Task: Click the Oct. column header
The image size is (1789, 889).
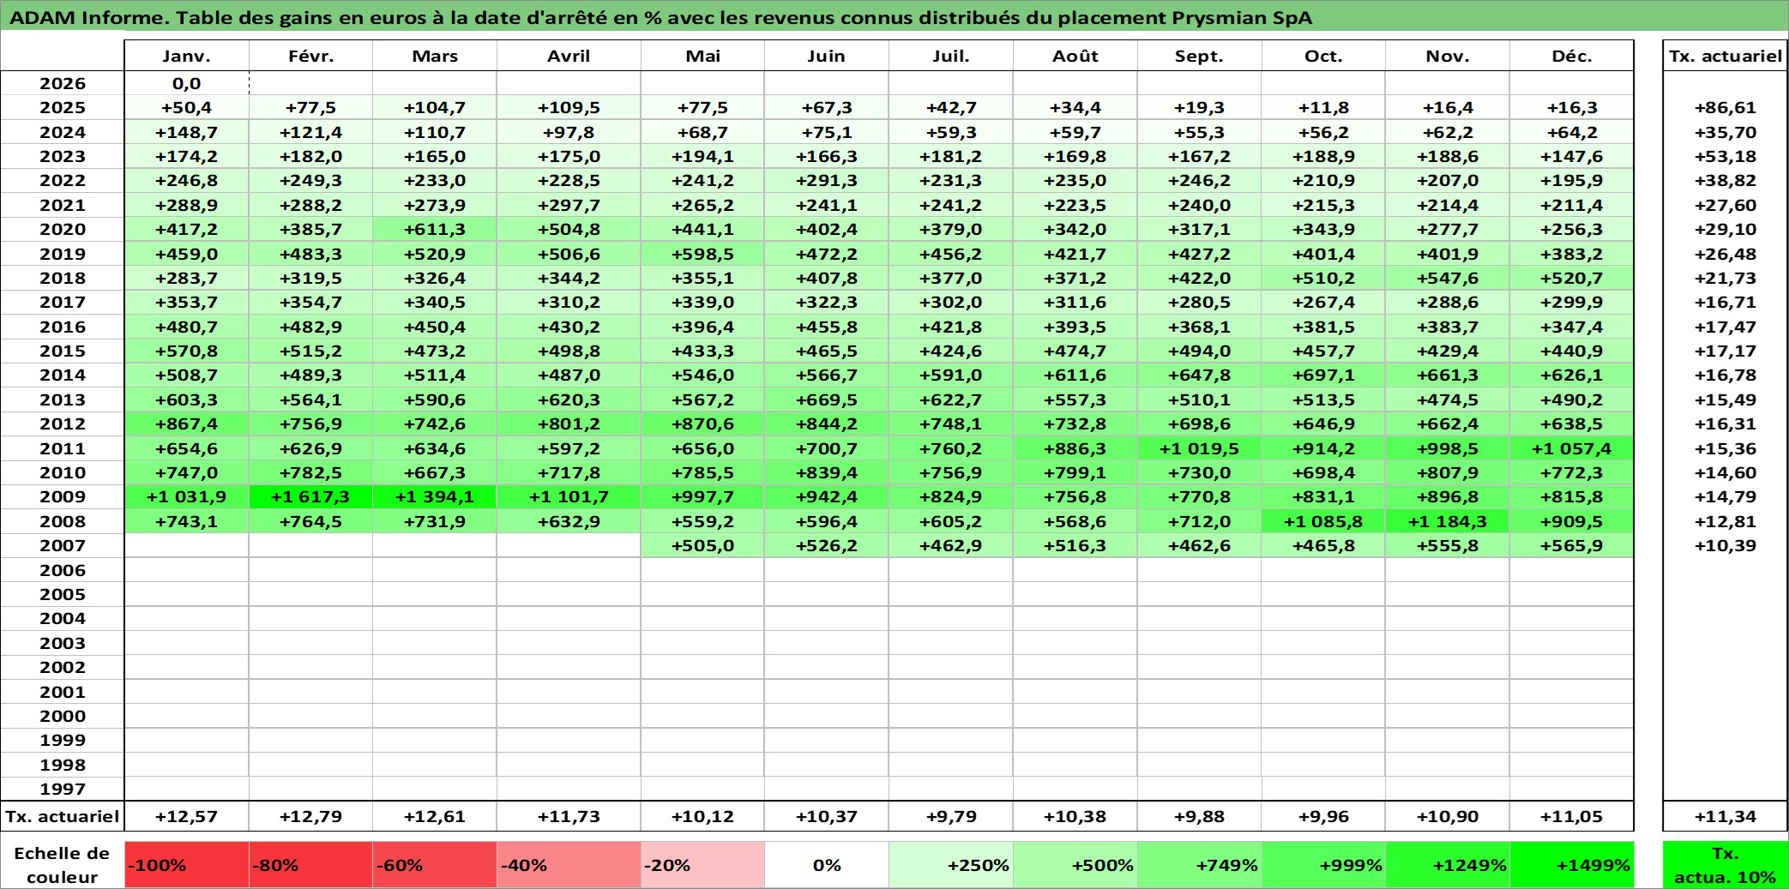Action: pos(1323,56)
